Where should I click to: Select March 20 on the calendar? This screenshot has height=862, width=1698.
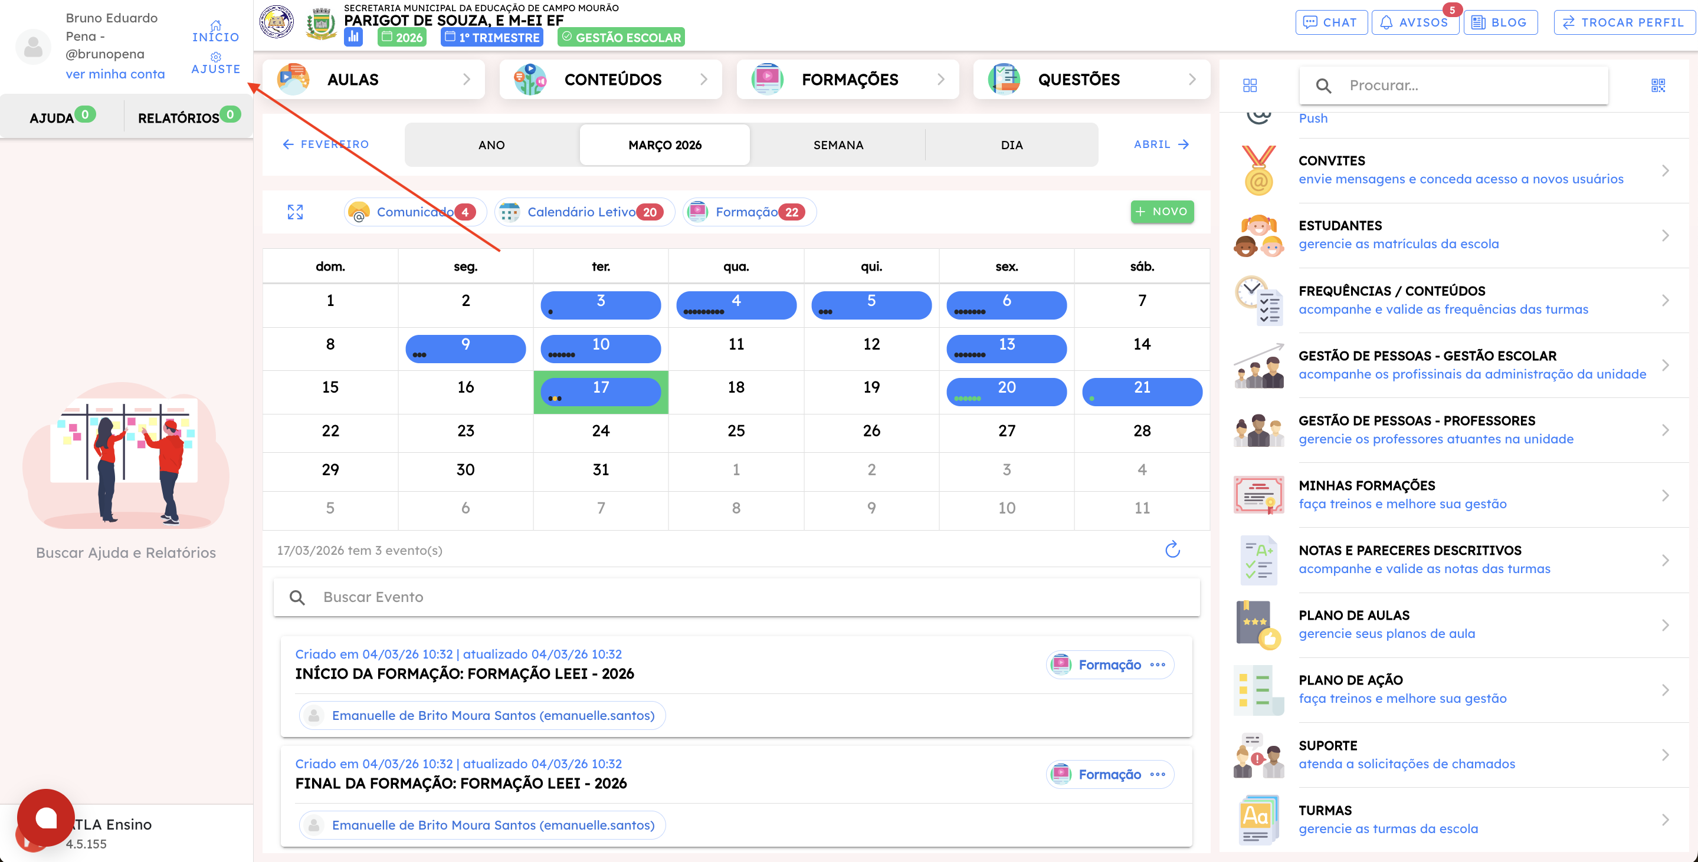click(x=1006, y=392)
